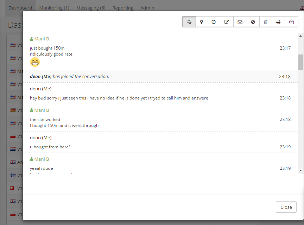304x225 pixels.
Task: Switch to the Monitoring (1) tab
Action: coord(54,8)
